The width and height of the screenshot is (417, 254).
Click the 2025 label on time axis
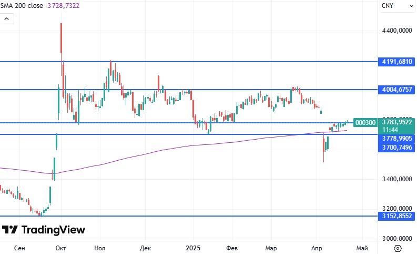pos(193,248)
